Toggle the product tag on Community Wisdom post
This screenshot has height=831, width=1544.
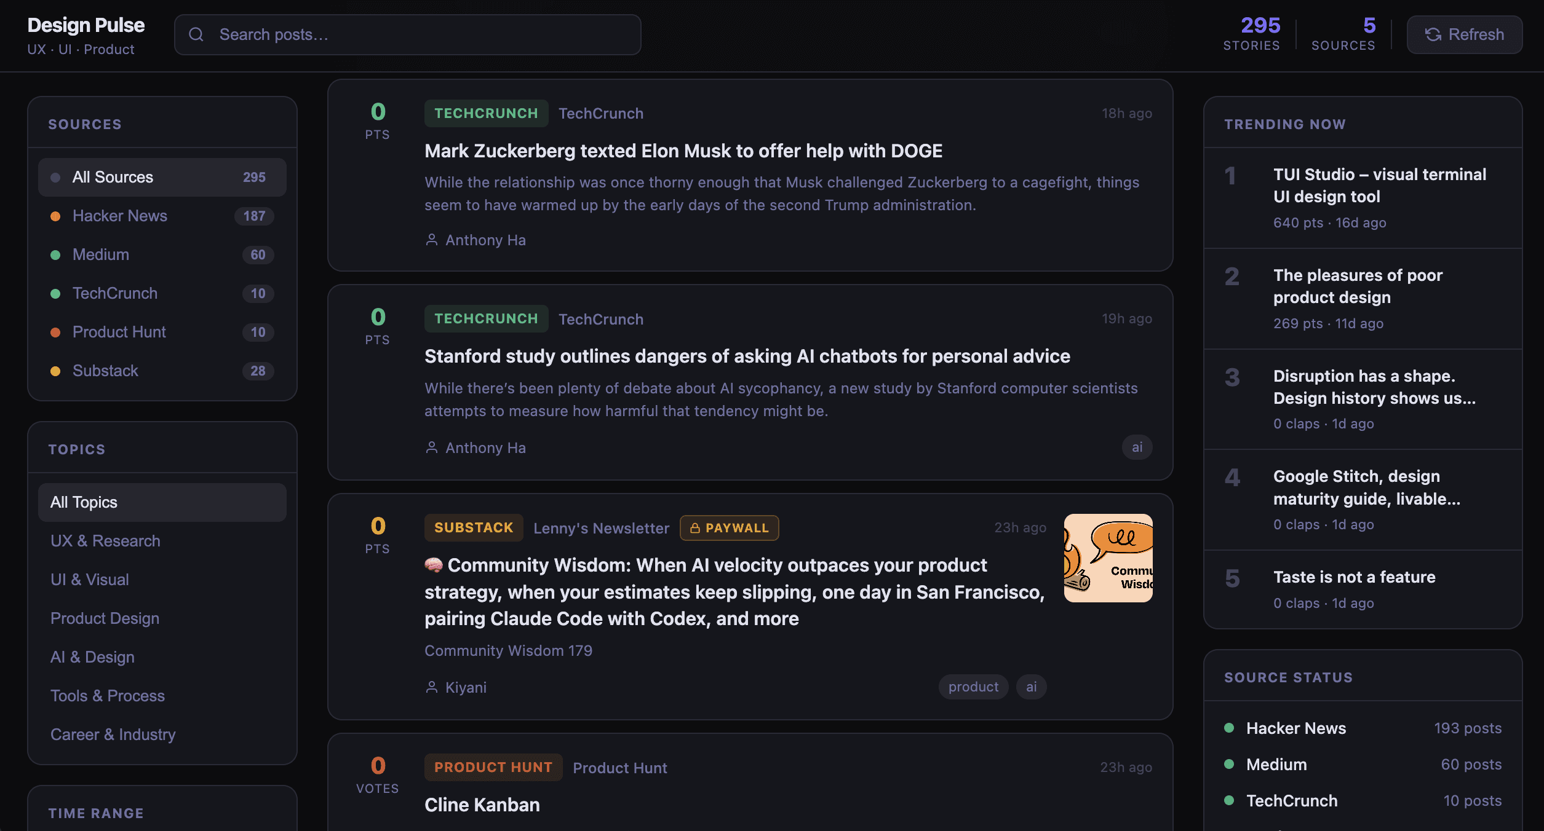click(x=973, y=687)
